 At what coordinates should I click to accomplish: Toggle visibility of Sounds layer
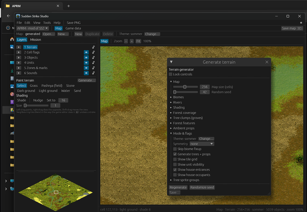click(x=86, y=73)
